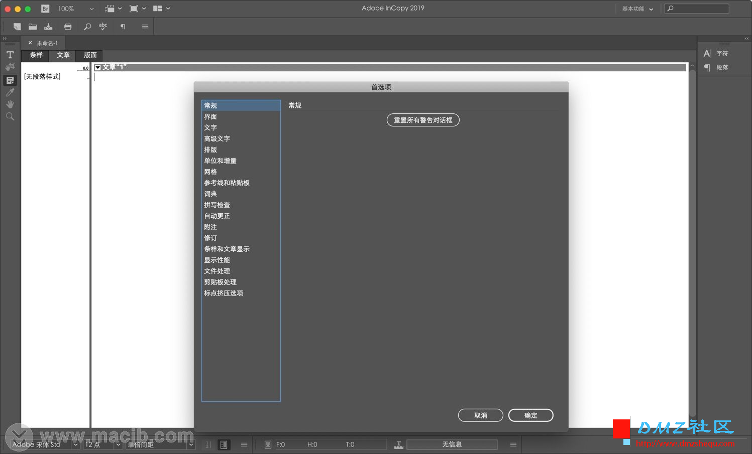Select 自动更正 in preferences list
Screen dimensions: 752x454
tap(241, 216)
